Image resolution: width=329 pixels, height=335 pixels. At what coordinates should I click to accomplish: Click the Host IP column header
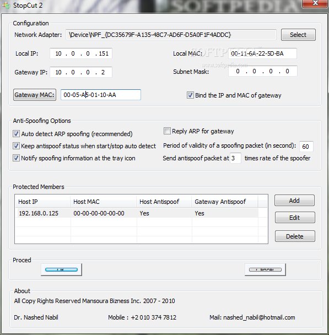[x=43, y=202]
